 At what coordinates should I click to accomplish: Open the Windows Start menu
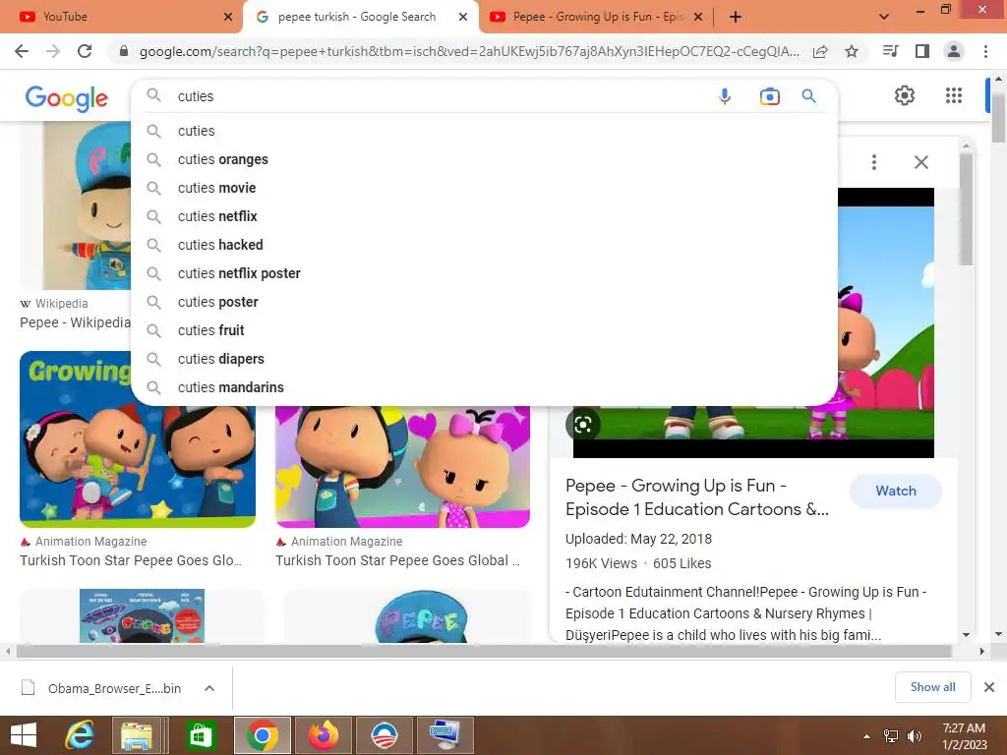(x=24, y=735)
